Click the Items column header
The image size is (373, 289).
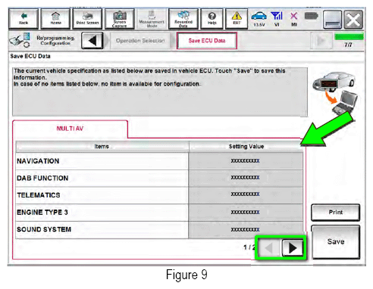[x=102, y=146]
